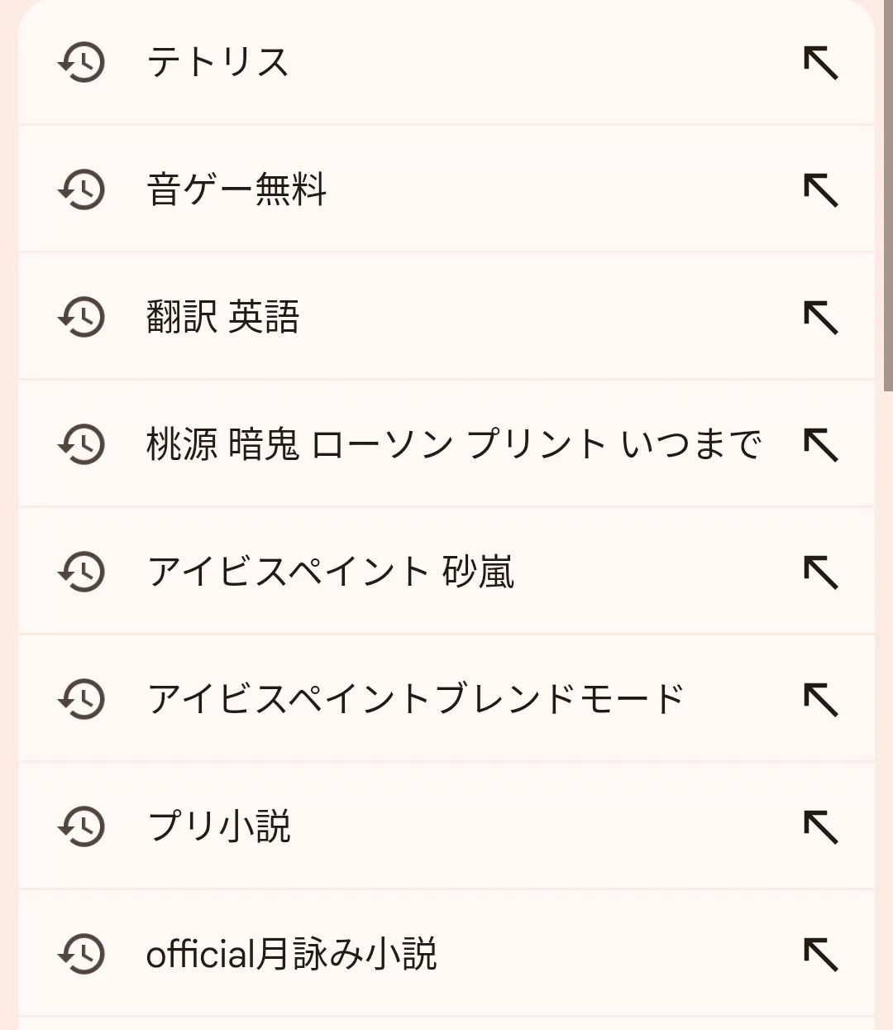
Task: Tap the history icon next to official月詠み小説
Action: click(81, 955)
